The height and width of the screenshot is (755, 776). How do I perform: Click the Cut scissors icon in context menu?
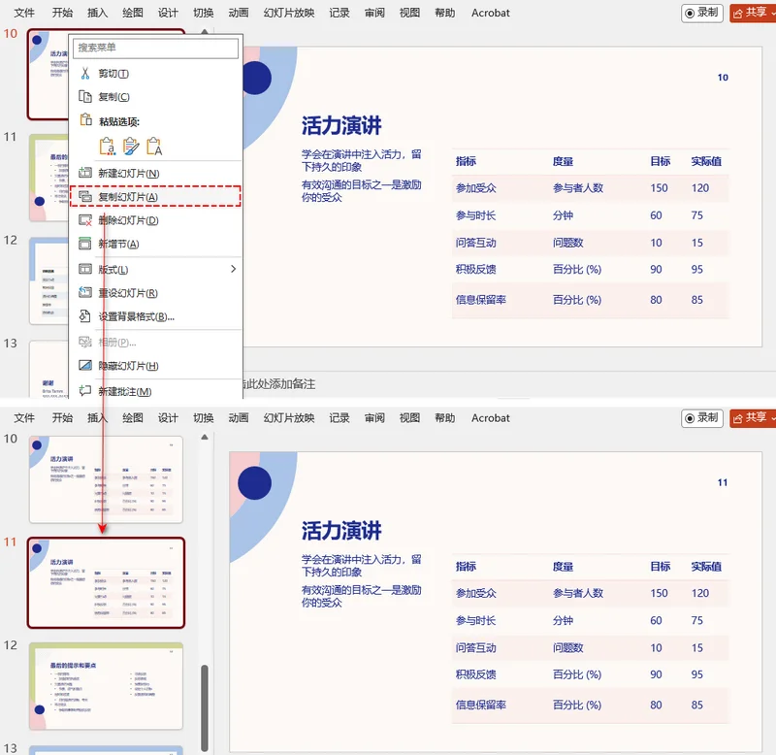(85, 74)
